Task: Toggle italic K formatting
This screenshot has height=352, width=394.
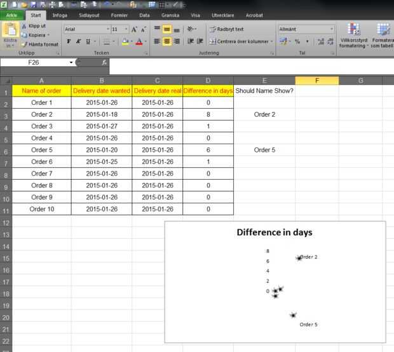Action: pyautogui.click(x=78, y=41)
